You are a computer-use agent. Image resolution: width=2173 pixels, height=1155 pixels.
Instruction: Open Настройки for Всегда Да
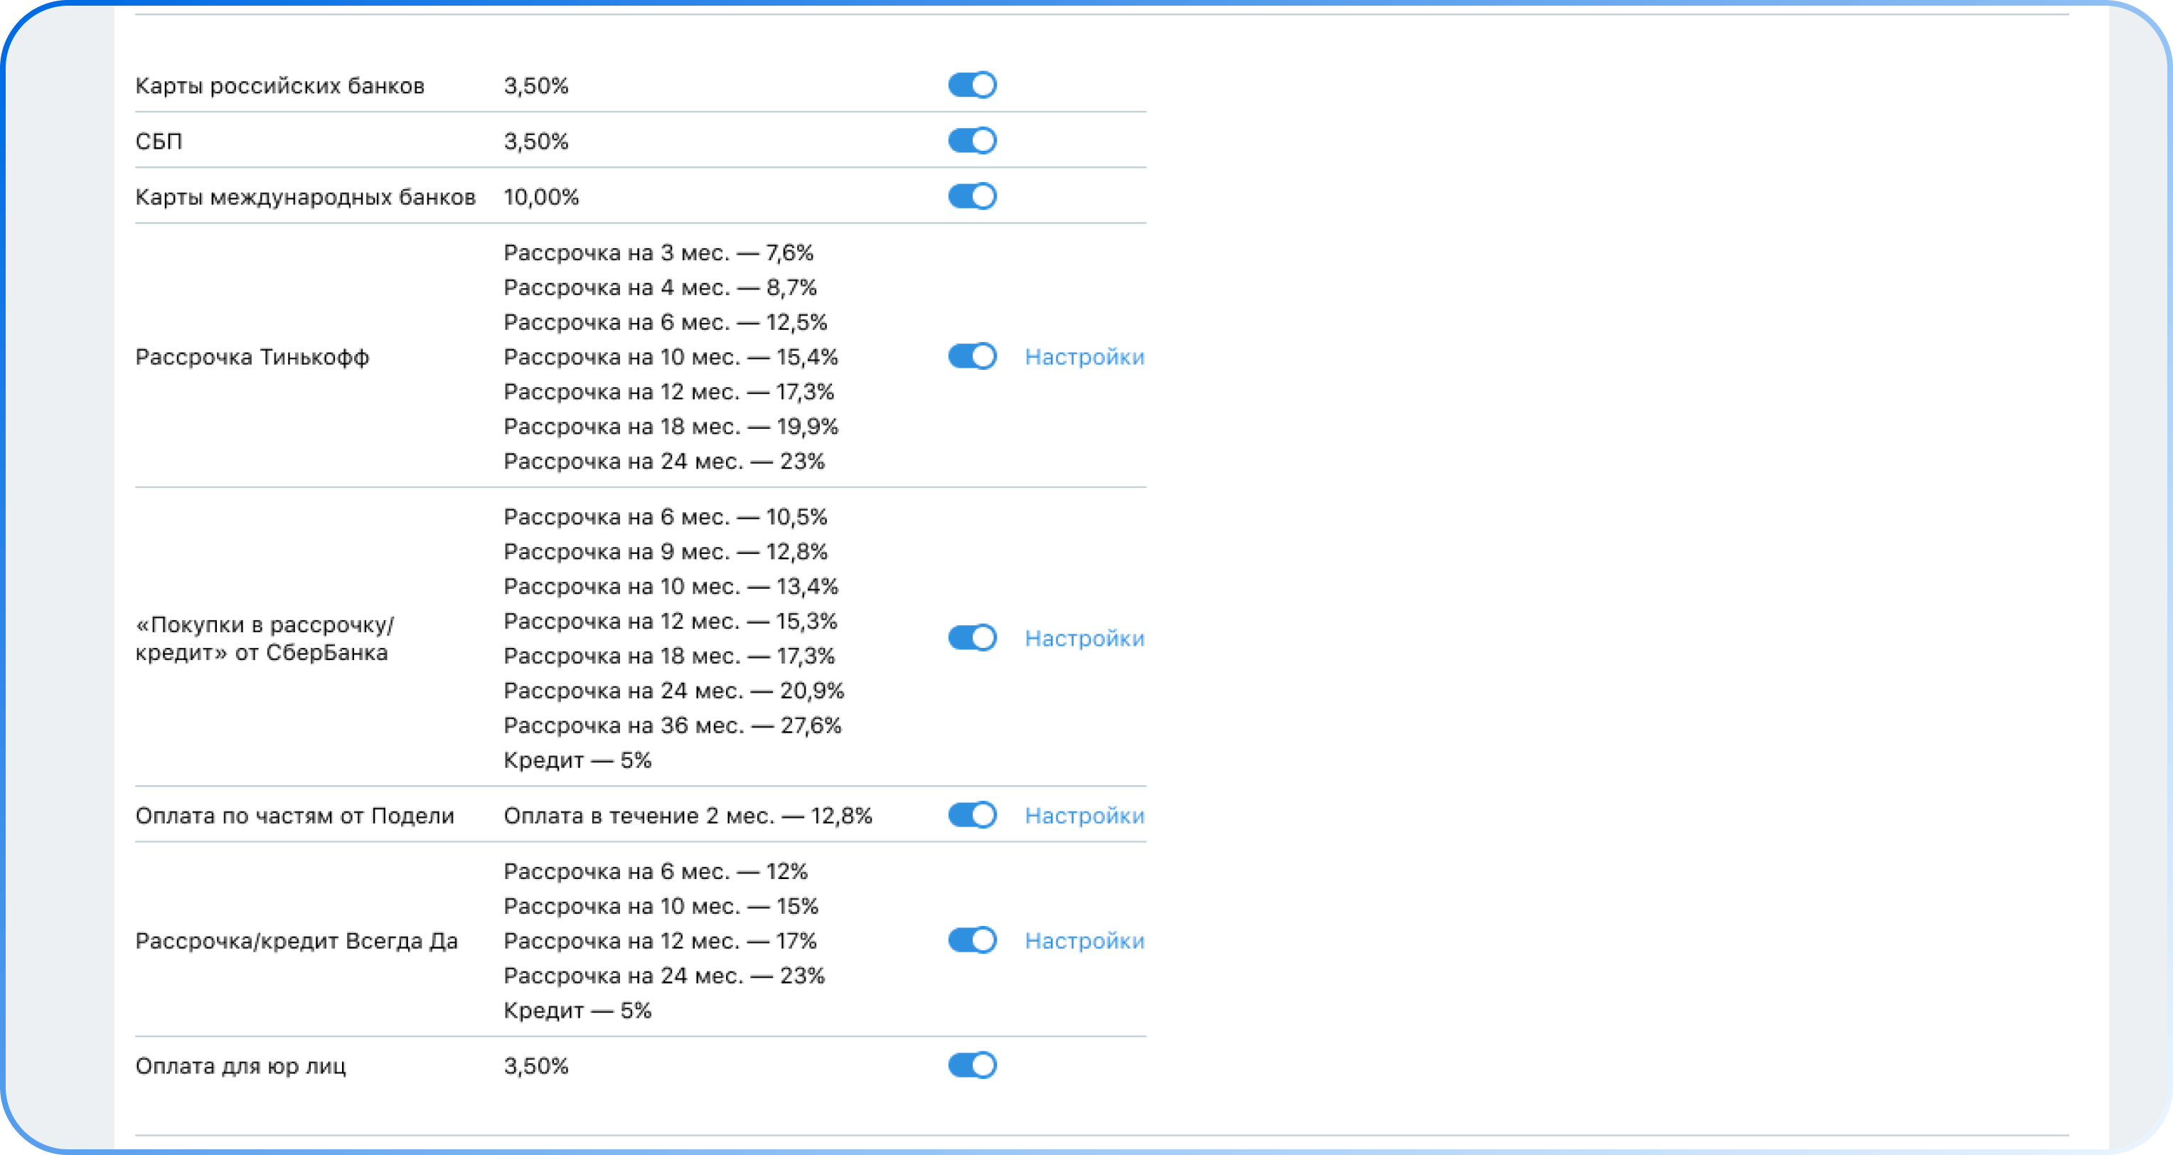tap(1084, 941)
